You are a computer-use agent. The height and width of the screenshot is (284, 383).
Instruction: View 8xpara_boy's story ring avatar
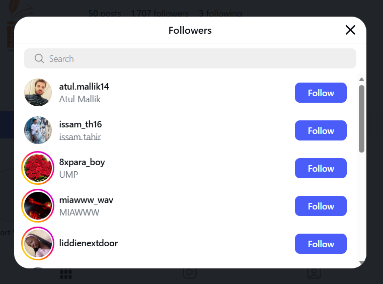[x=38, y=168]
